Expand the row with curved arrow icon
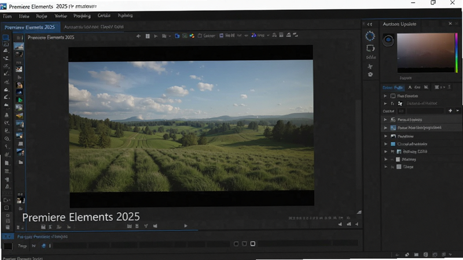 pyautogui.click(x=385, y=120)
